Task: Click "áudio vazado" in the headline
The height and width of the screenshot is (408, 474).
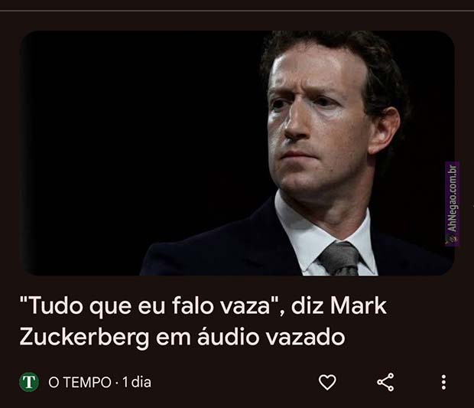Action: (x=271, y=337)
